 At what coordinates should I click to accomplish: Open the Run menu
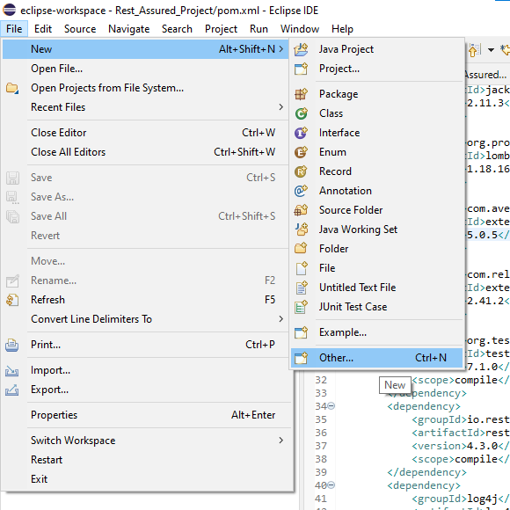259,29
